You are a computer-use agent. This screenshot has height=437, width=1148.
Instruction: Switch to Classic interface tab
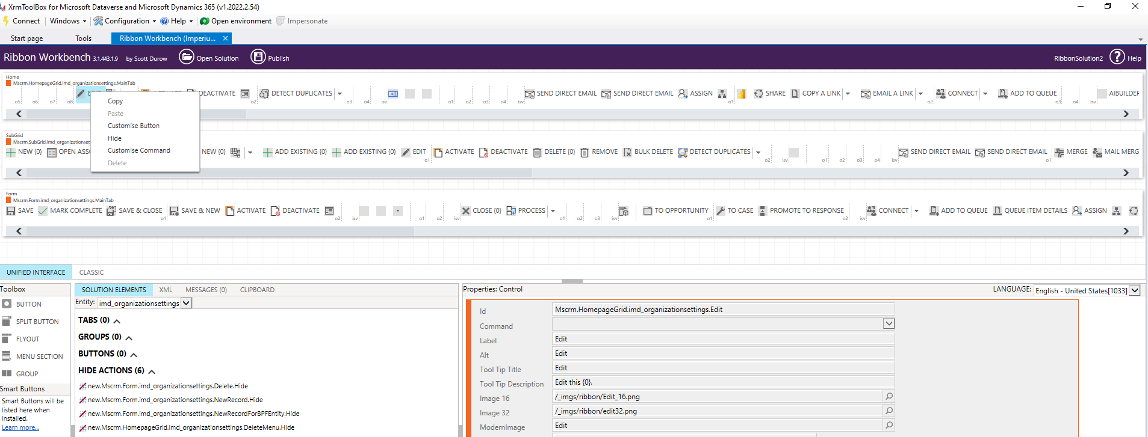point(92,272)
